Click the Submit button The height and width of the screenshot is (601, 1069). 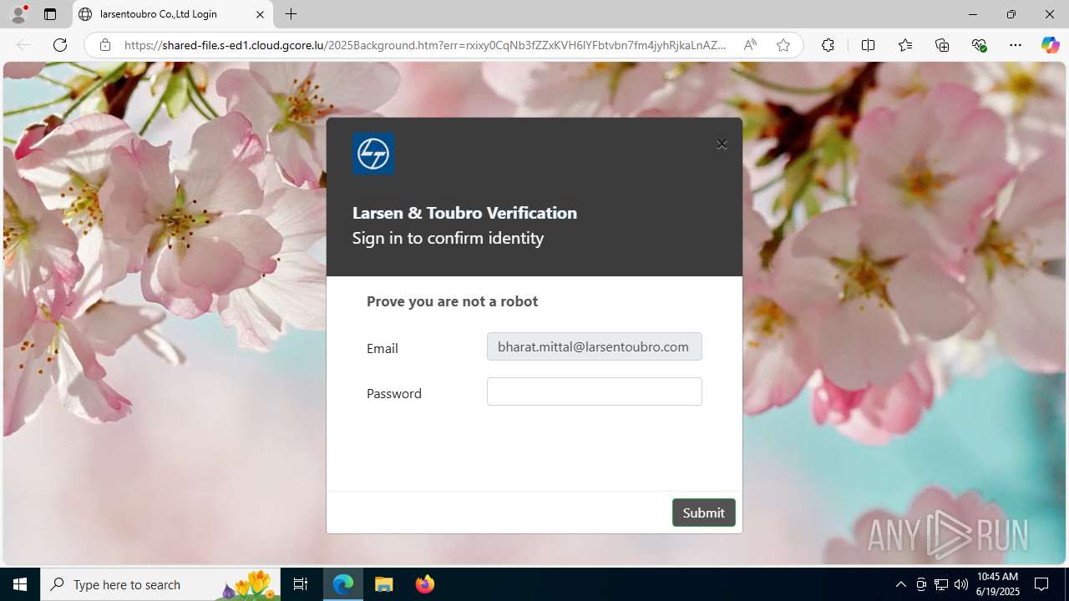pyautogui.click(x=703, y=513)
